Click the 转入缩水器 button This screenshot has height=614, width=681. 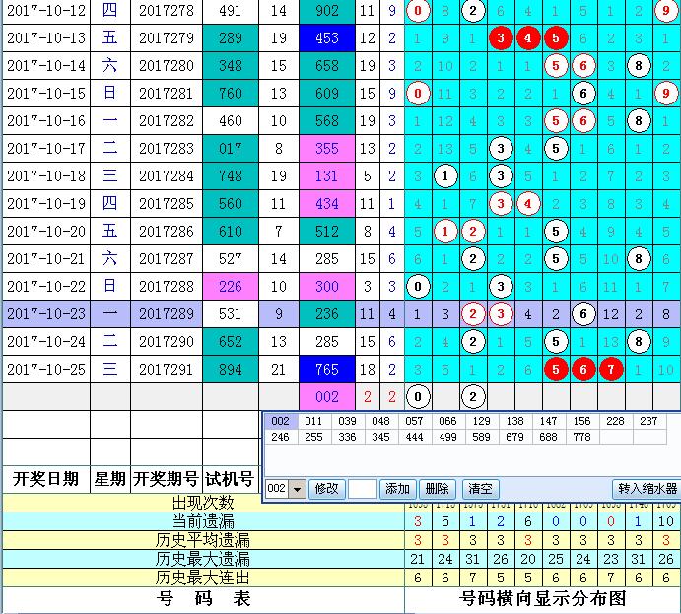(647, 489)
